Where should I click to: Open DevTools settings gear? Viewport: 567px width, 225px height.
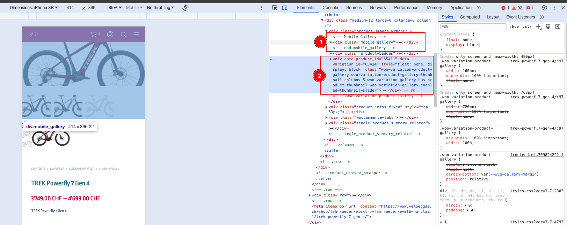click(544, 8)
